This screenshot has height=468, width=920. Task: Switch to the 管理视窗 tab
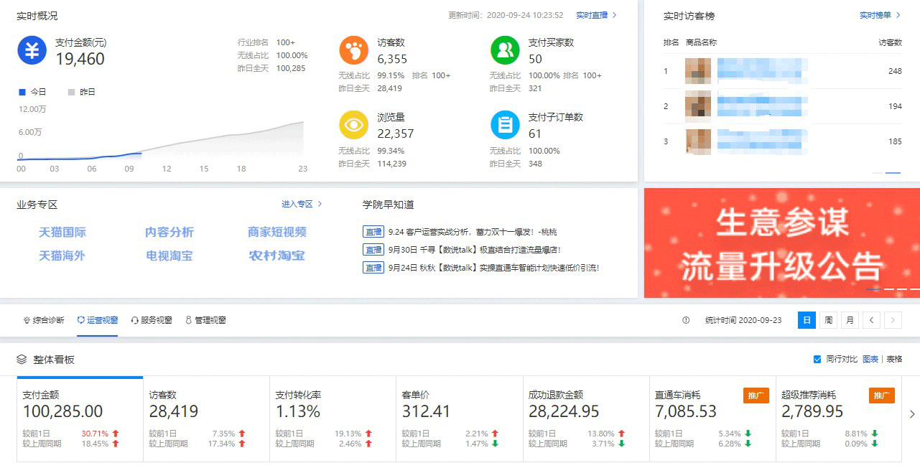point(205,320)
